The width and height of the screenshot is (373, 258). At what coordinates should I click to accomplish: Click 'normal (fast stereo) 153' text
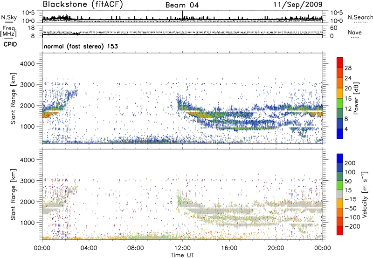(81, 46)
